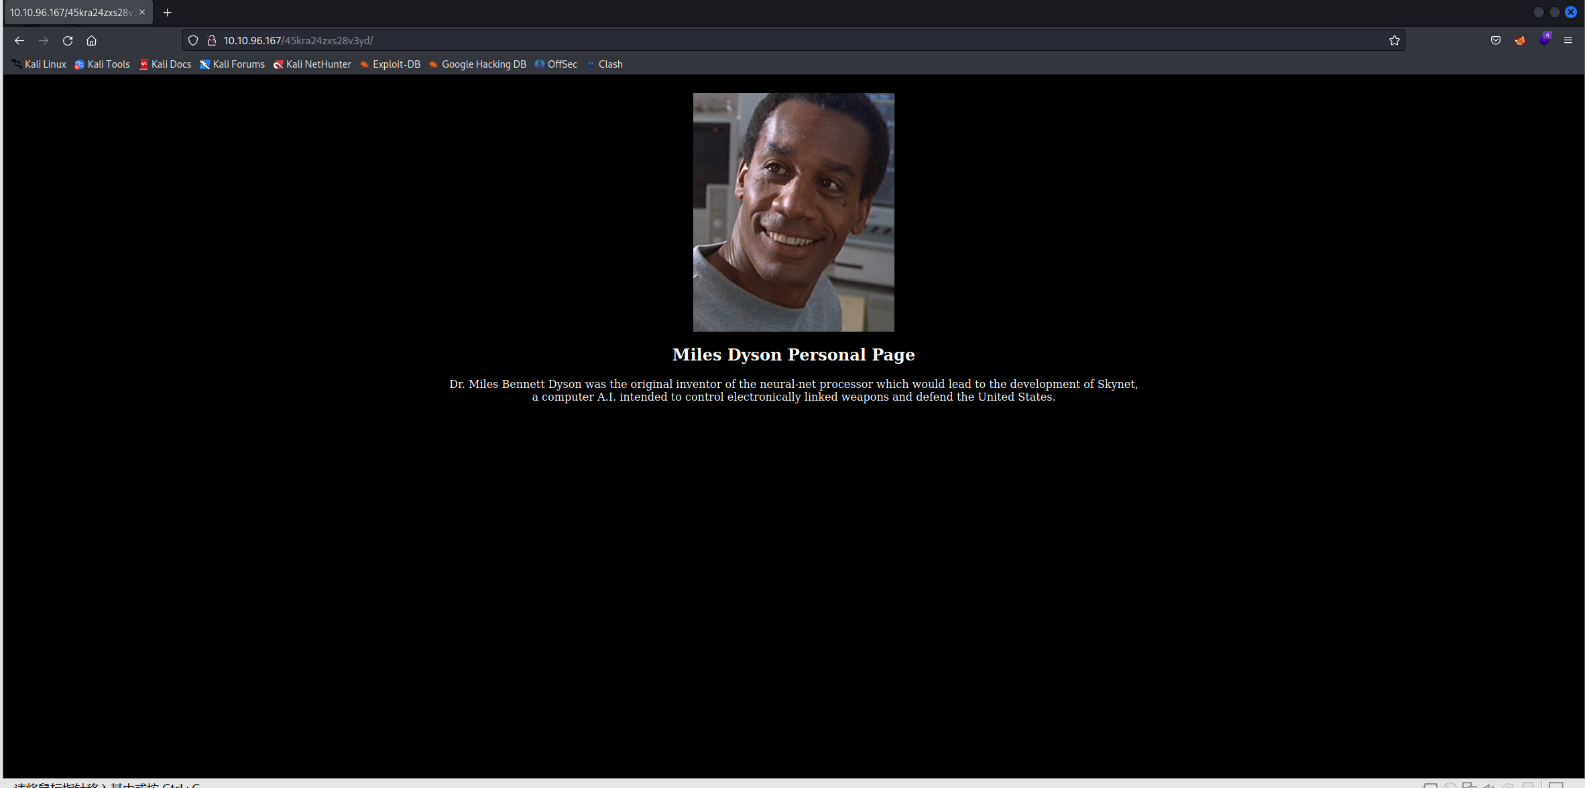Click the back navigation arrow
This screenshot has width=1585, height=788.
pos(19,41)
